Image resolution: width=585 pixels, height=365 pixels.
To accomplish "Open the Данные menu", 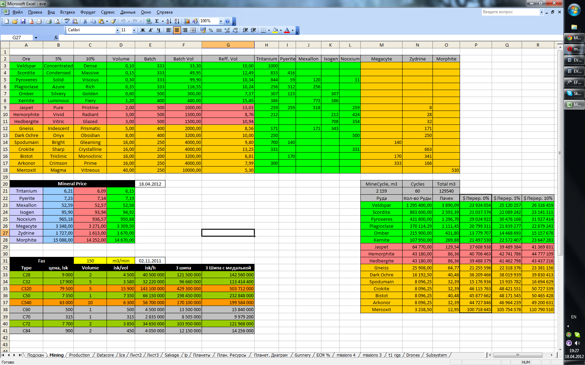I will pos(128,12).
